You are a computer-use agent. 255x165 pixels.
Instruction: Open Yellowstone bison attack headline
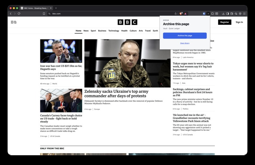(x=191, y=118)
